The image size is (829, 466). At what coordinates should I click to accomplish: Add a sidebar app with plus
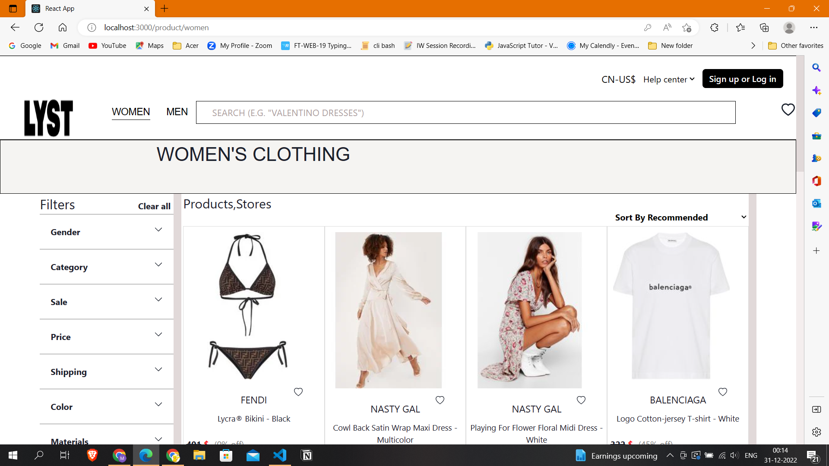tap(816, 251)
